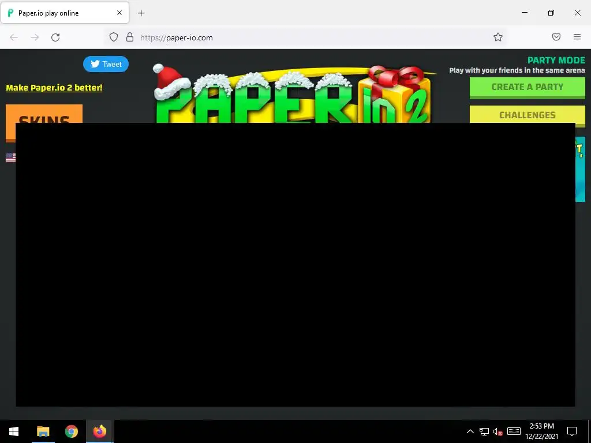Image resolution: width=591 pixels, height=443 pixels.
Task: Open tracking protection shield icon
Action: pyautogui.click(x=114, y=37)
